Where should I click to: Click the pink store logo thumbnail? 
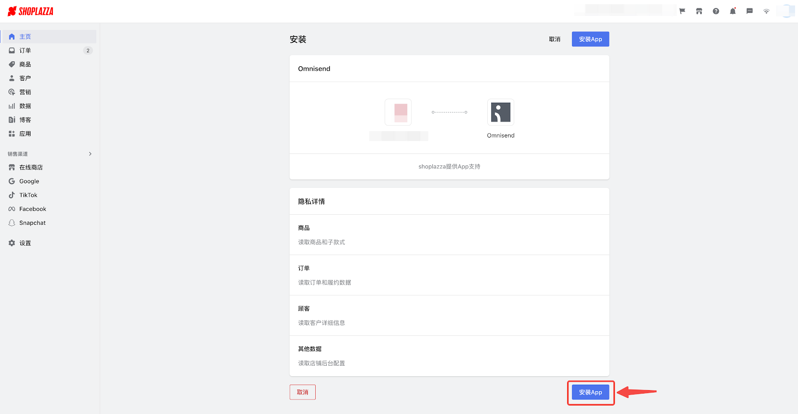click(398, 112)
